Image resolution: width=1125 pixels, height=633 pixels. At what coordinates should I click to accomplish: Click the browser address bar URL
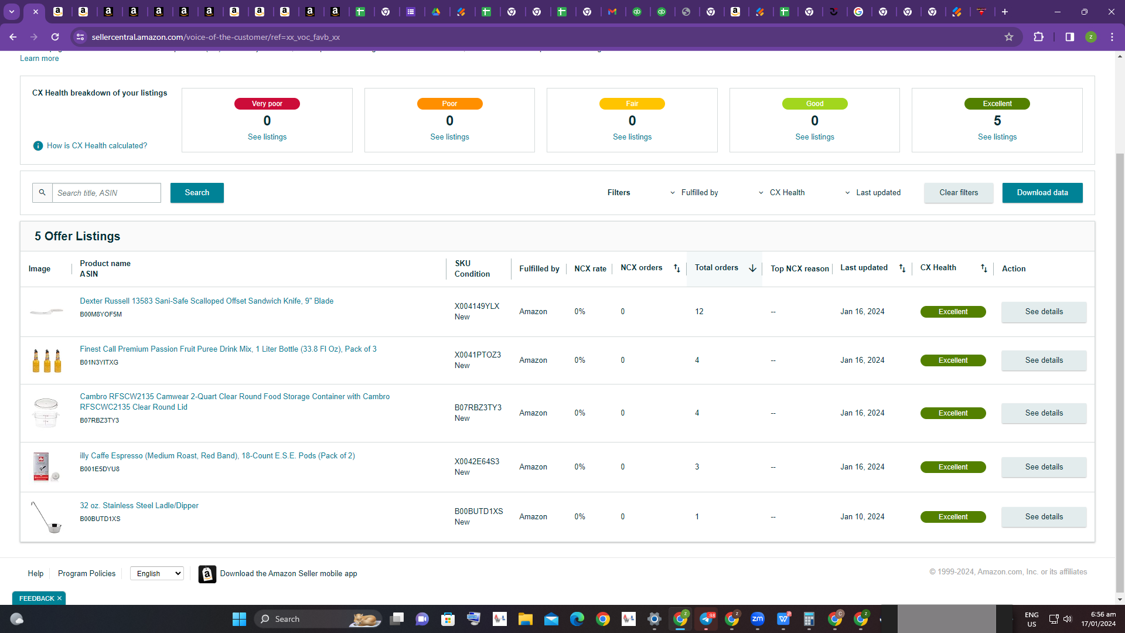coord(216,37)
